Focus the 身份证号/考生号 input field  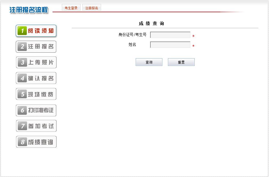(170, 35)
